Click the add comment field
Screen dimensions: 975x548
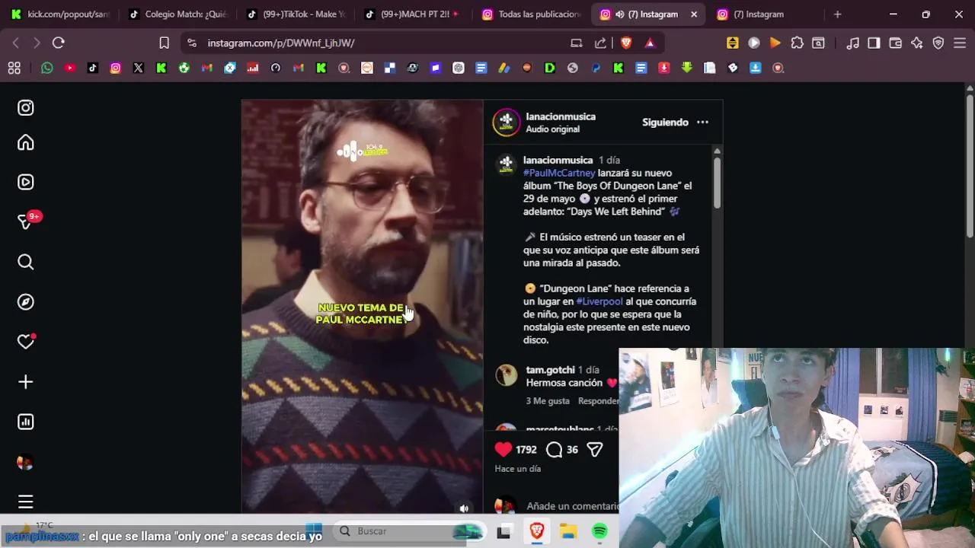point(573,506)
